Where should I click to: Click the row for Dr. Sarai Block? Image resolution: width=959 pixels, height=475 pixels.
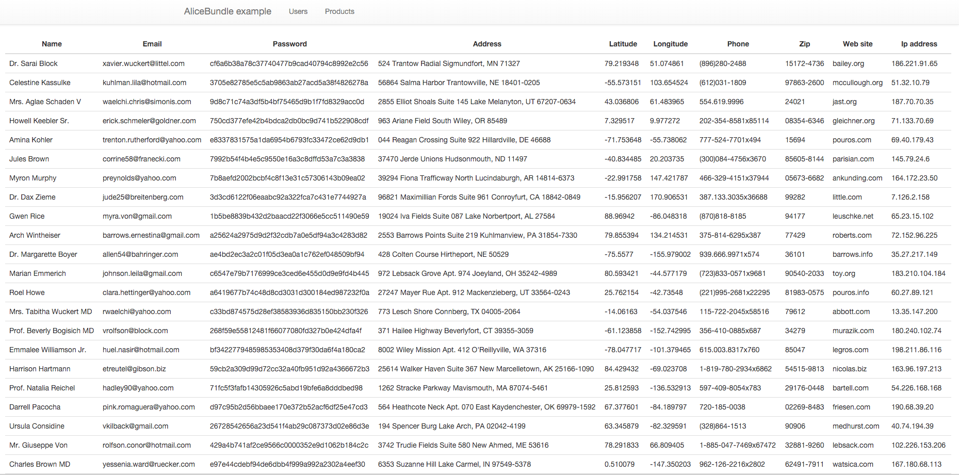[33, 63]
